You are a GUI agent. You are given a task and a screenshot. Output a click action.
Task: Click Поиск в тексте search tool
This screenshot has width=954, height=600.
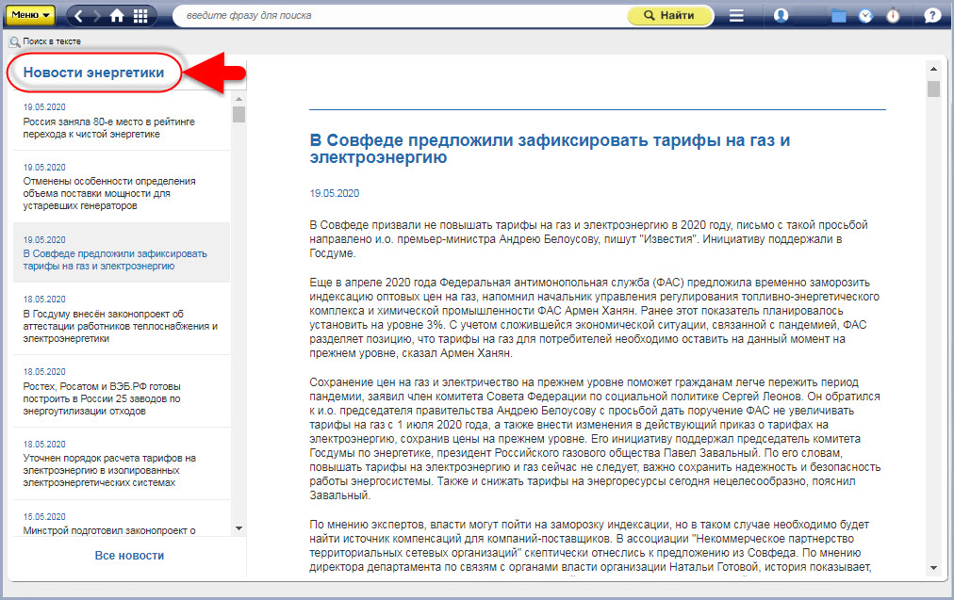tap(45, 41)
